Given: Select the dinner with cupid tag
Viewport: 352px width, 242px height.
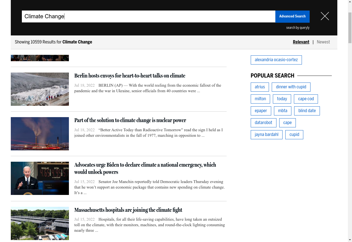Looking at the screenshot, I should 291,87.
